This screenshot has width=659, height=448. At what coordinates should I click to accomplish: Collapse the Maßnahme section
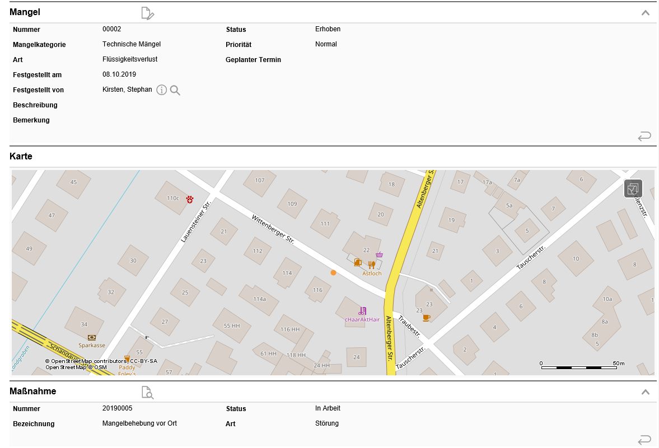(x=646, y=392)
